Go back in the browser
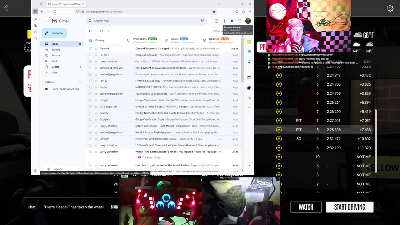The height and width of the screenshot is (225, 400). pyautogui.click(x=42, y=12)
